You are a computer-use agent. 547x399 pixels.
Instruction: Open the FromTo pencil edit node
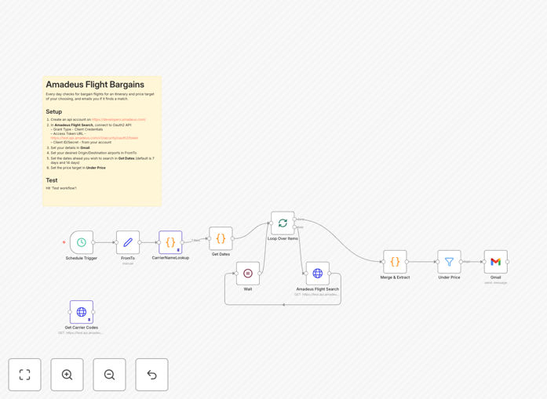pos(128,242)
